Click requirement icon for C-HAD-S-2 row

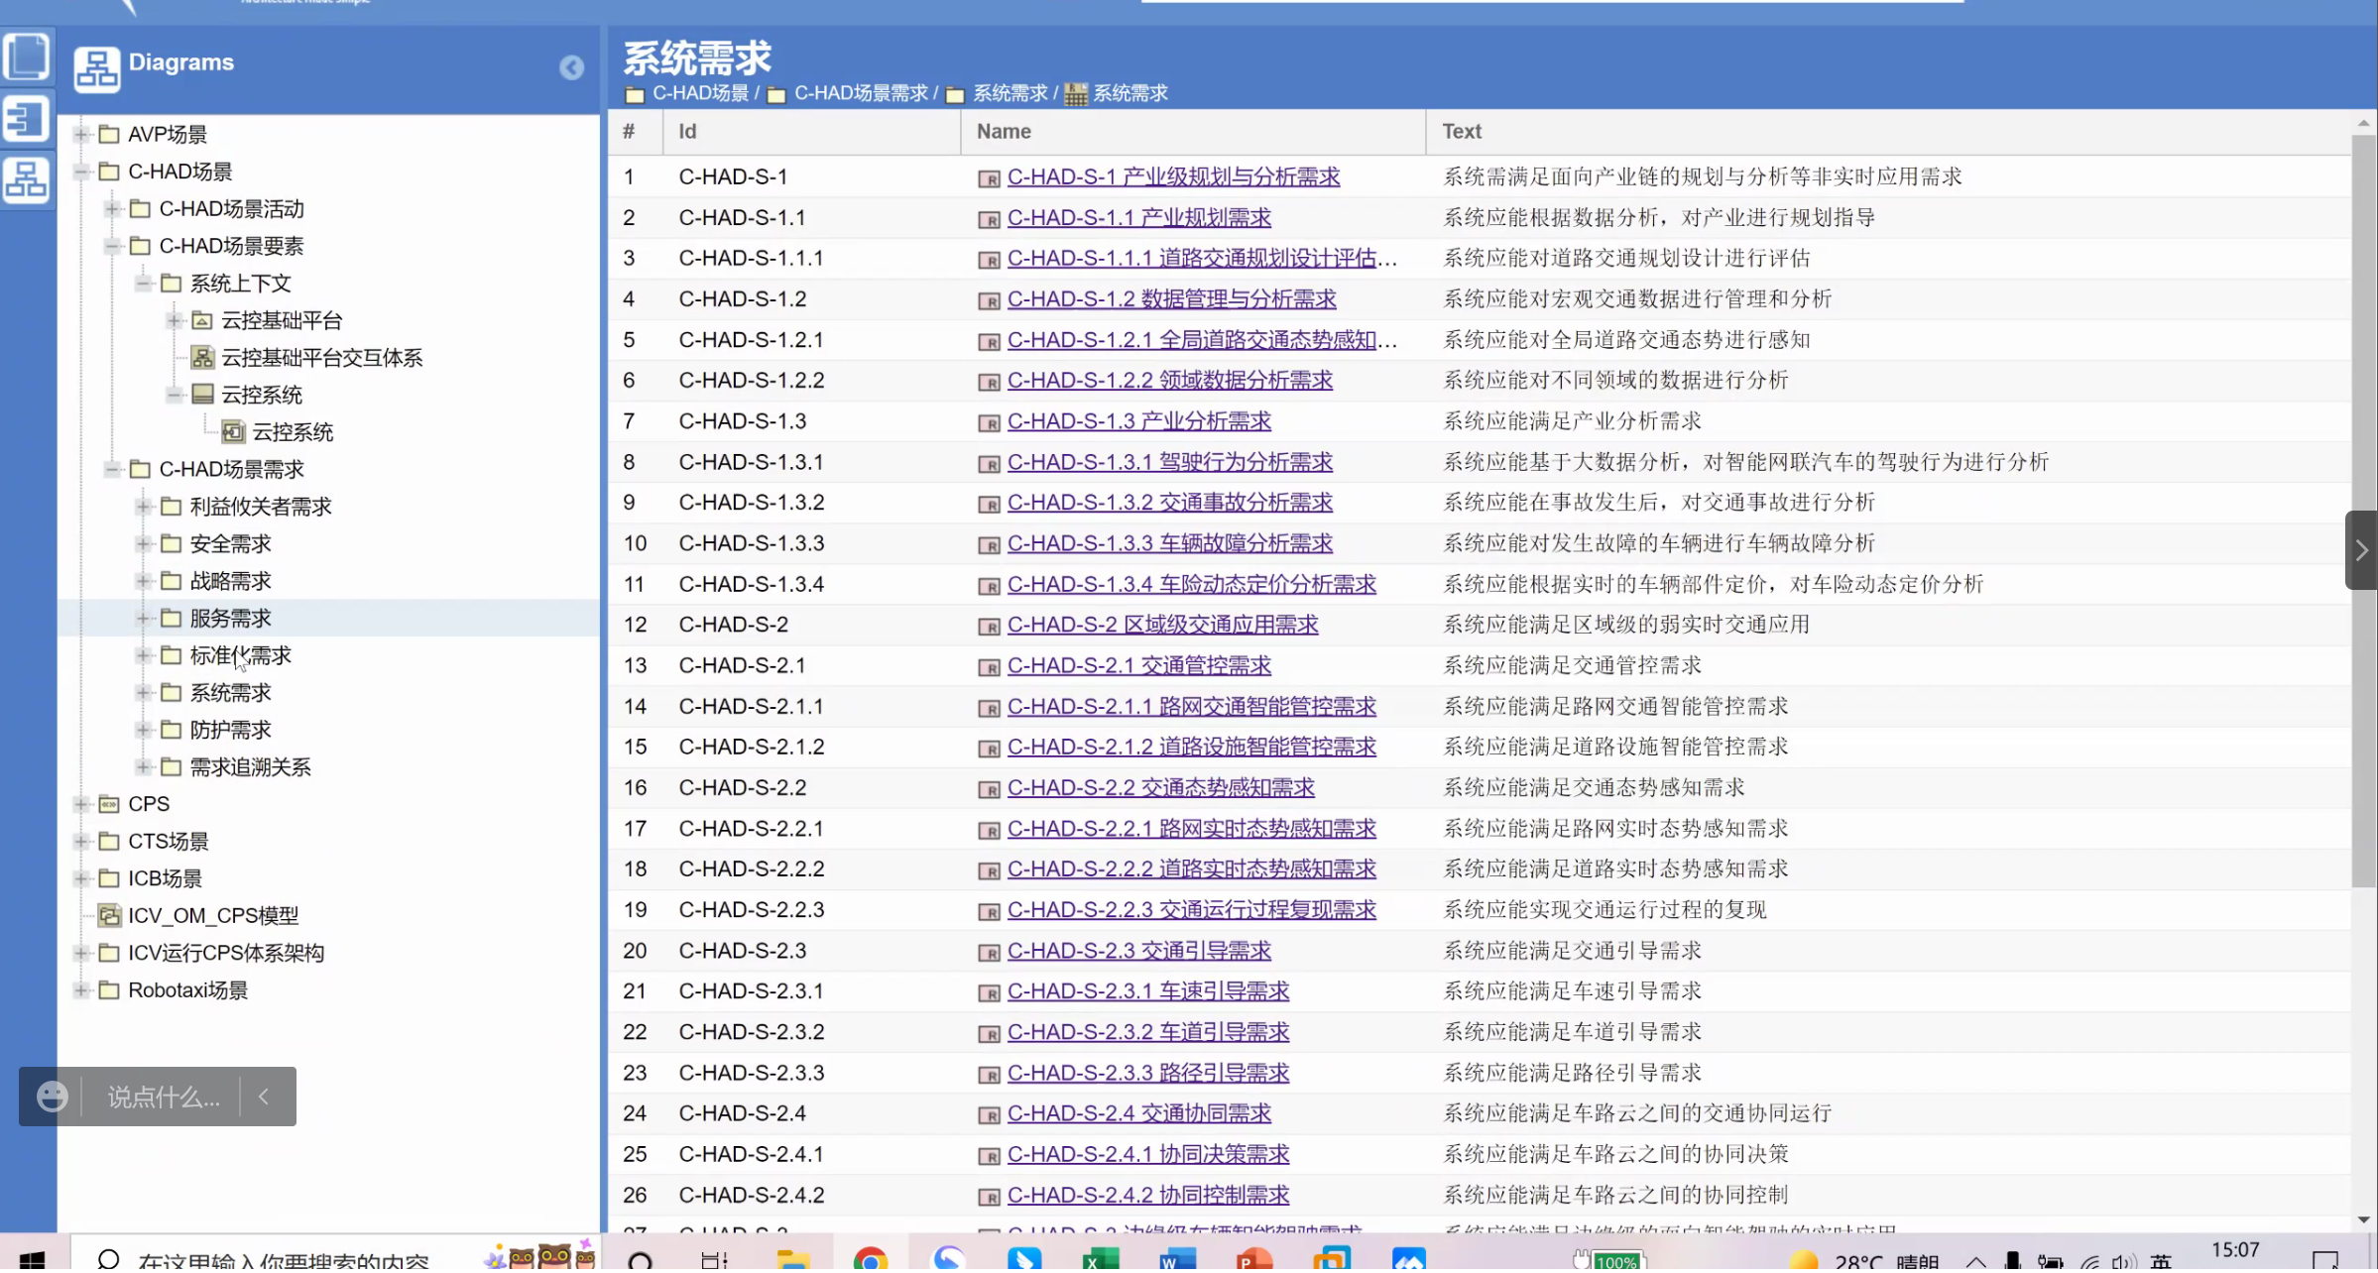(988, 627)
